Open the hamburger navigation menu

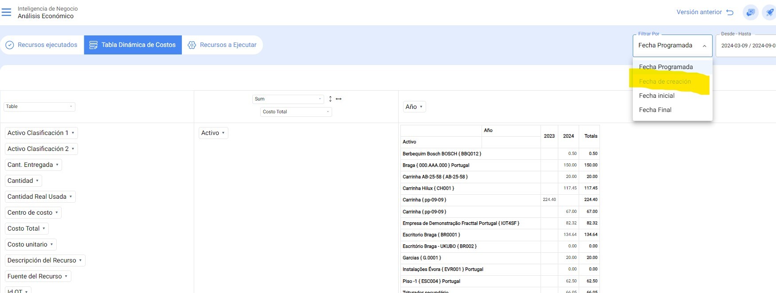coord(6,12)
